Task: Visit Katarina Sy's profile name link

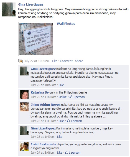Action: point(40,92)
